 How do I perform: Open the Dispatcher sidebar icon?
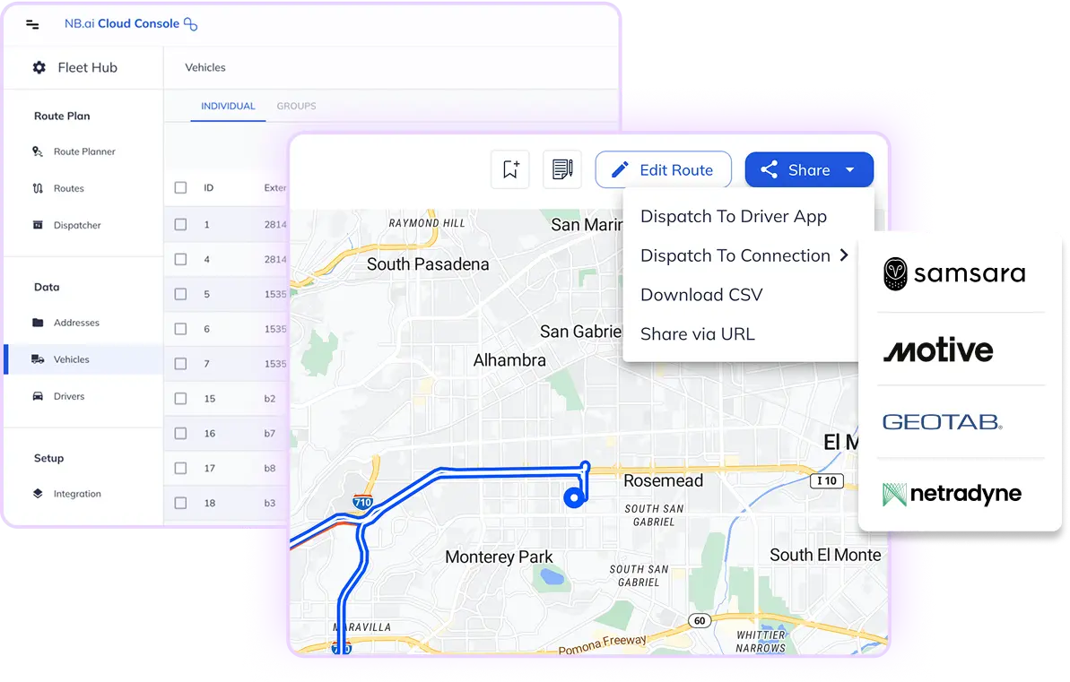click(38, 225)
